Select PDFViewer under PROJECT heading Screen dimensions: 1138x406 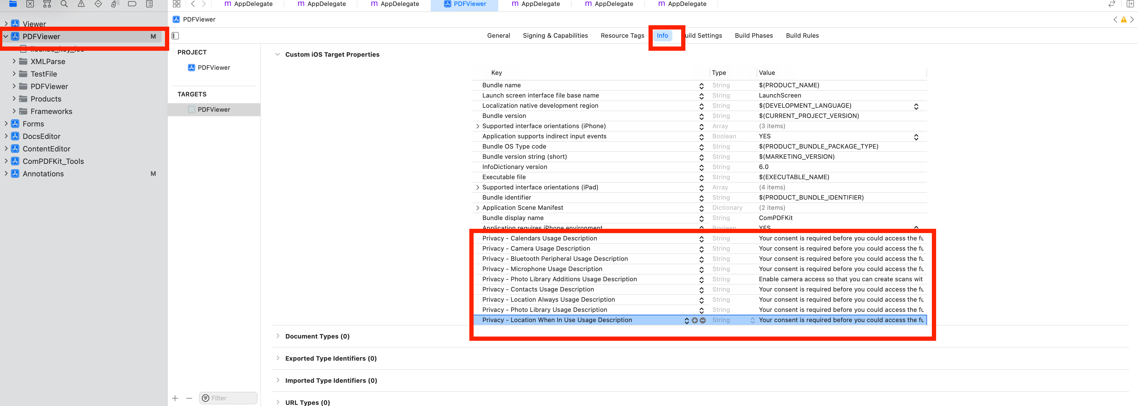click(x=214, y=67)
